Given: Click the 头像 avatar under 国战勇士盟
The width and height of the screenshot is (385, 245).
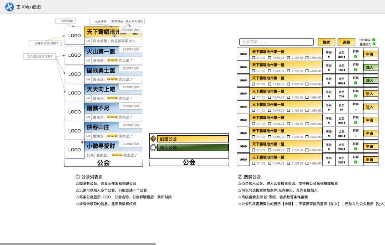Looking at the screenshot, I should coord(88,79).
